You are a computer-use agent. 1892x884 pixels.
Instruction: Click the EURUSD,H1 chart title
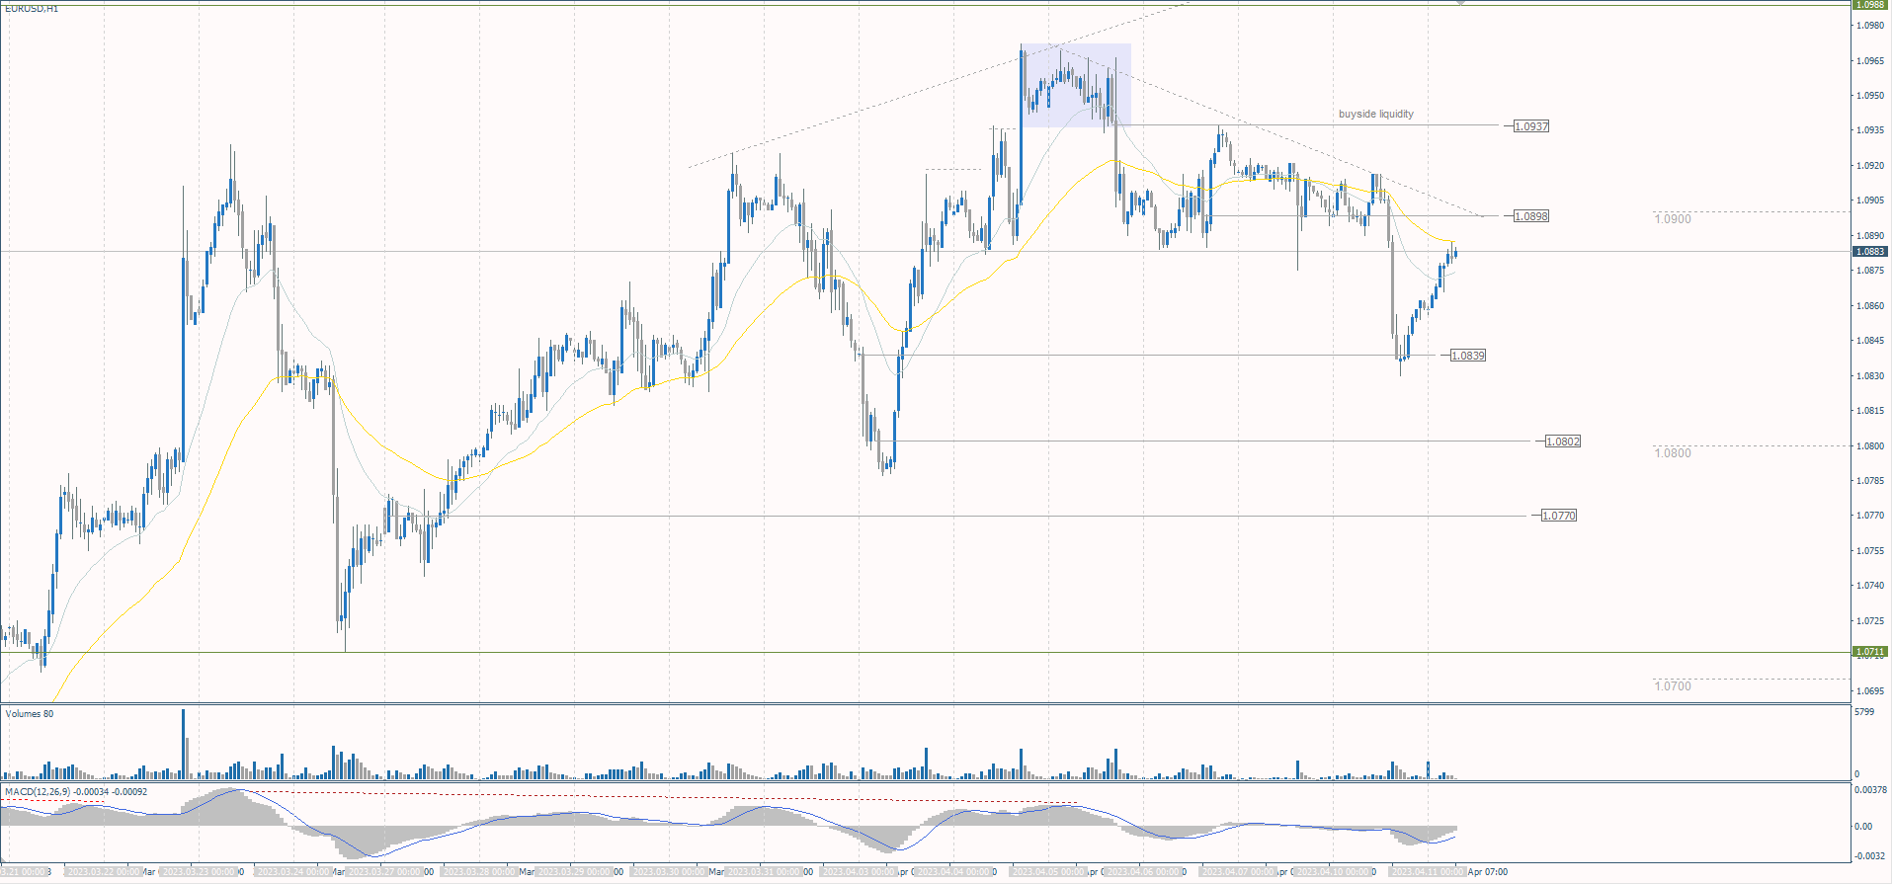32,8
